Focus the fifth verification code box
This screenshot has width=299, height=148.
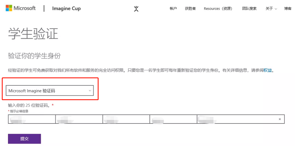(x=237, y=119)
